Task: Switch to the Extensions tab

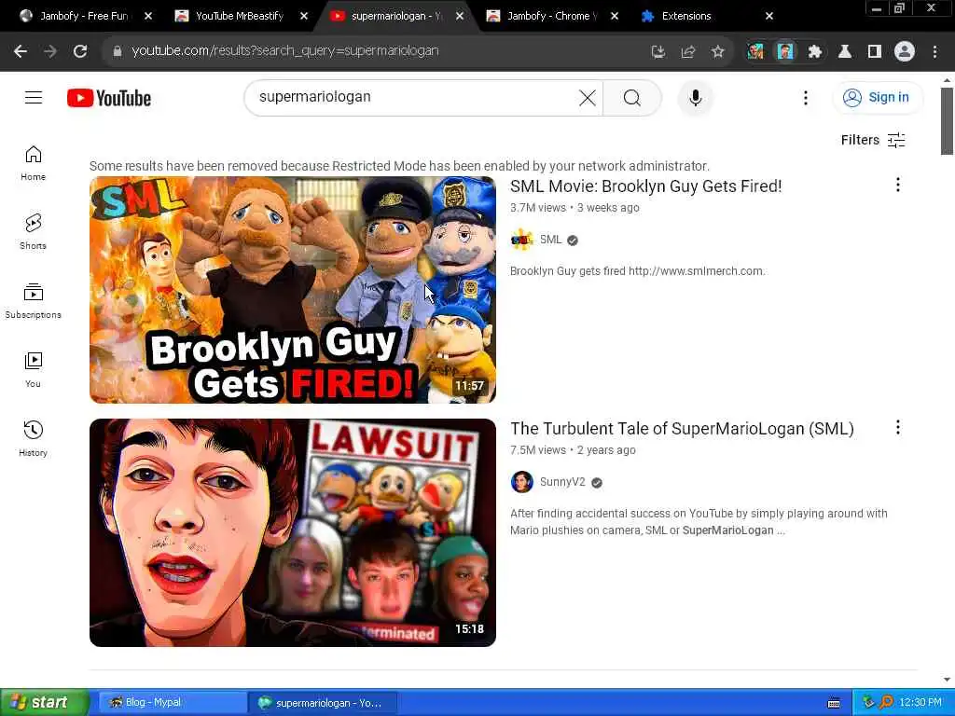Action: point(686,16)
